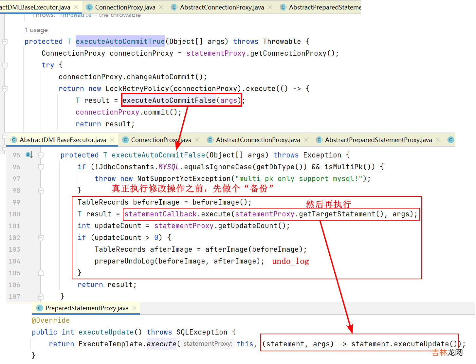476x364 pixels.
Task: Click the class icon on the PreparedStatementProxy.java tab
Action: (x=40, y=308)
